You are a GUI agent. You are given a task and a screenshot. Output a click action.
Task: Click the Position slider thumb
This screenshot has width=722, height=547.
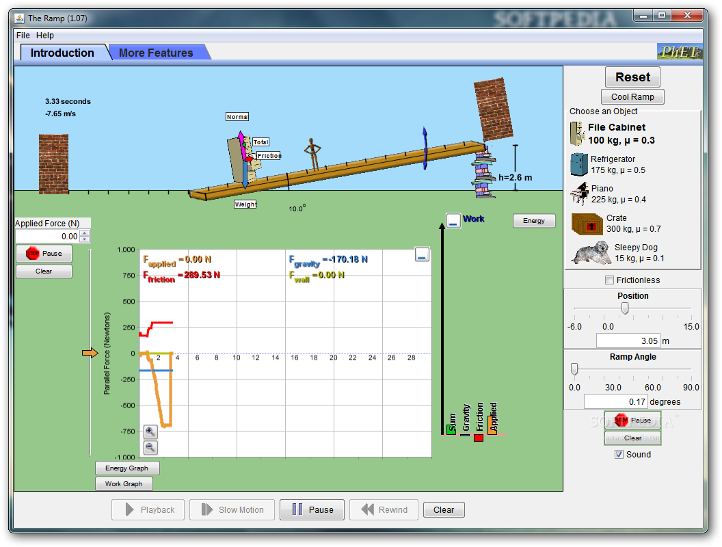[625, 308]
